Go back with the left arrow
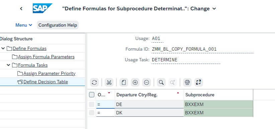Image resolution: width=275 pixels, height=129 pixels. (21, 9)
